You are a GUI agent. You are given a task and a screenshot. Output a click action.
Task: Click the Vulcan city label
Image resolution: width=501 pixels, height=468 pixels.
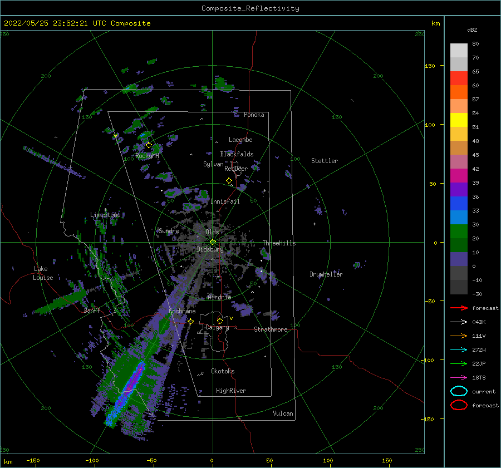[283, 413]
